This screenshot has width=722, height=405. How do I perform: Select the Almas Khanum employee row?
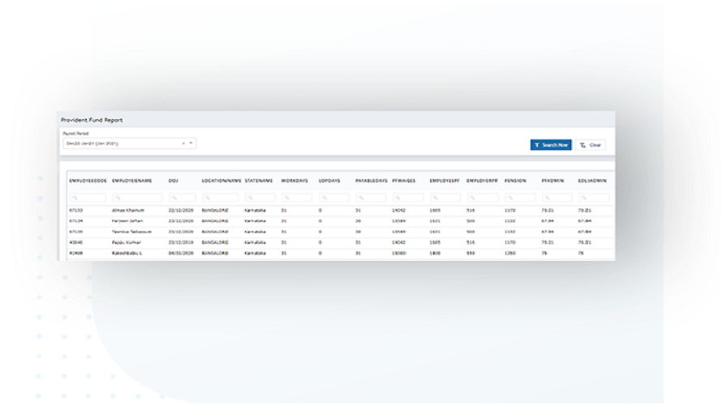pos(126,210)
